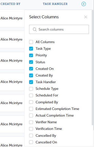Close the Select Columns panel
The height and width of the screenshot is (147, 94).
(86, 17)
